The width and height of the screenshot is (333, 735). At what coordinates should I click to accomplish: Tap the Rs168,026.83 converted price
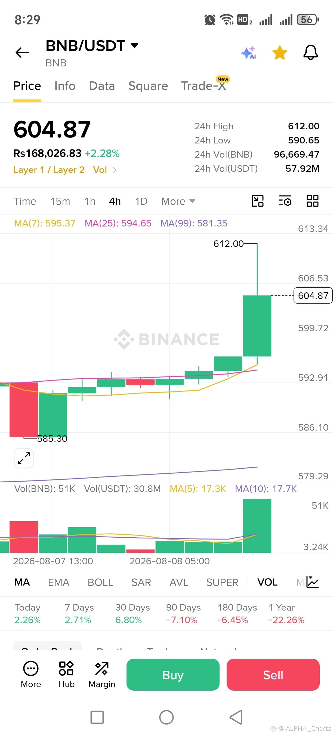tap(47, 154)
